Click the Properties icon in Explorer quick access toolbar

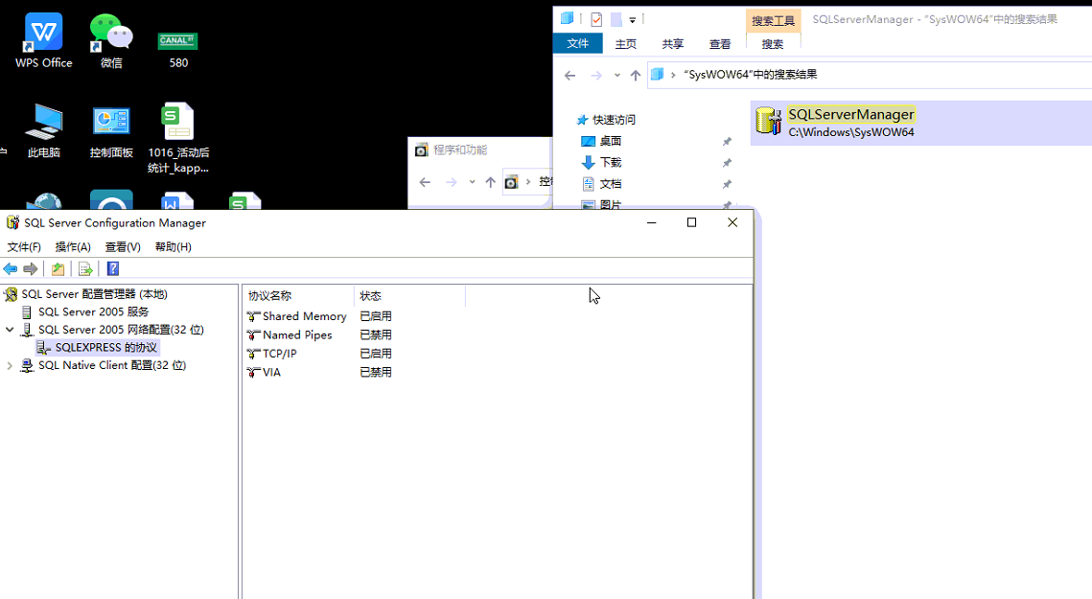pyautogui.click(x=596, y=19)
